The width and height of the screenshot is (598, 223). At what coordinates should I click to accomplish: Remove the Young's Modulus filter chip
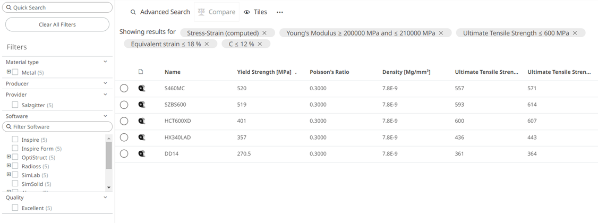pos(441,33)
